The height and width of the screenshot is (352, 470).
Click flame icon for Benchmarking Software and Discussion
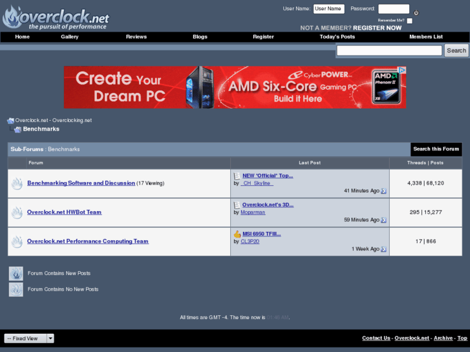tap(17, 183)
